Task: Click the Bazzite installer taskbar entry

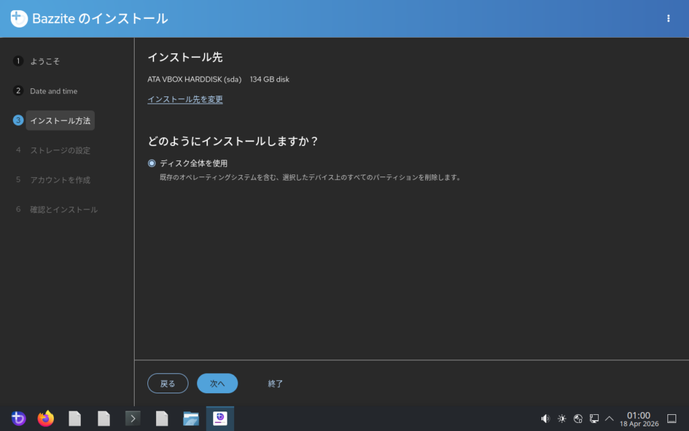Action: point(220,418)
